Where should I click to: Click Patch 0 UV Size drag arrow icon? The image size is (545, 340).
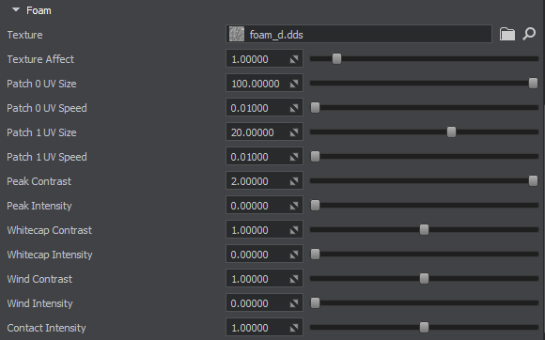[x=294, y=84]
